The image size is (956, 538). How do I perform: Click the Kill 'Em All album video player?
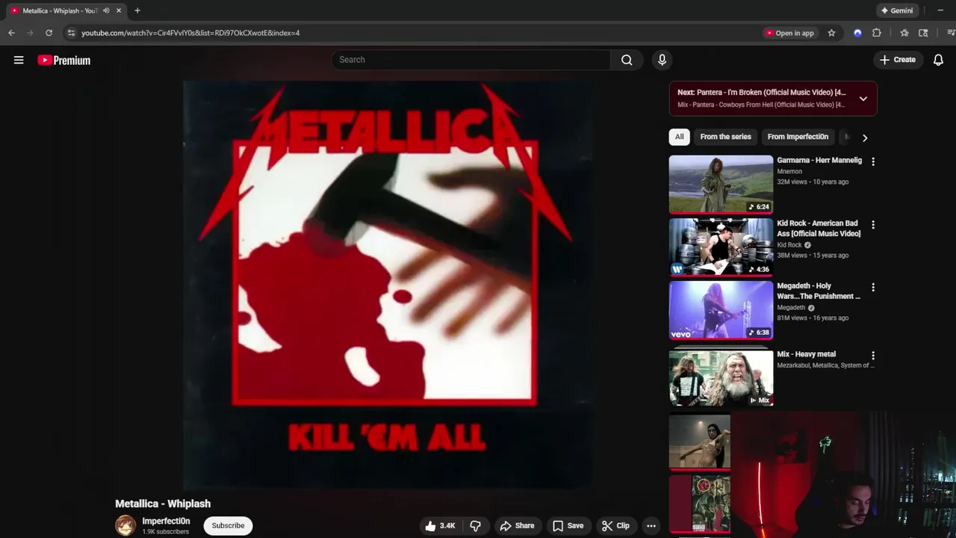click(387, 285)
